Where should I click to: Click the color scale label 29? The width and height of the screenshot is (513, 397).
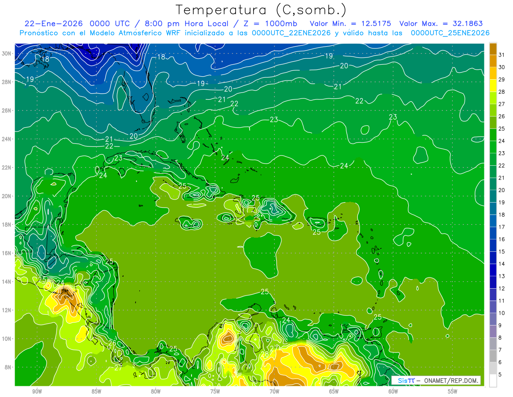(x=502, y=80)
